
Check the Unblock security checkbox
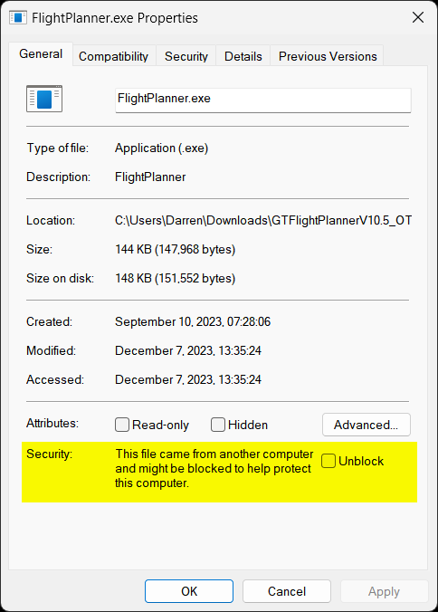click(328, 461)
